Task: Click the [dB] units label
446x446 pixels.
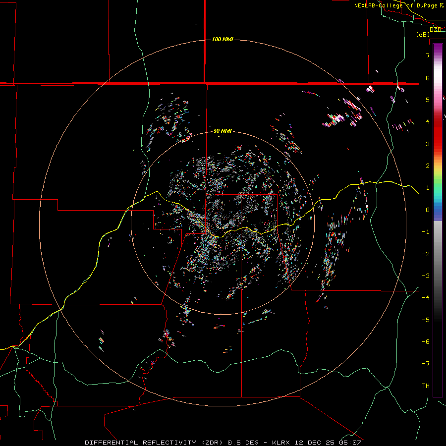Action: pyautogui.click(x=423, y=35)
